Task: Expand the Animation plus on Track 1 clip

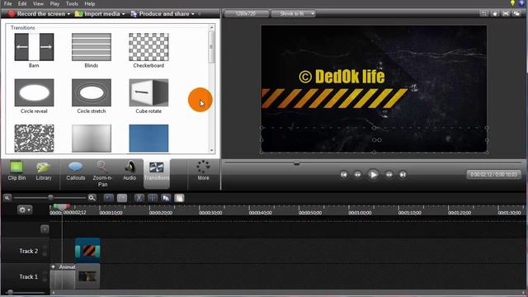Action: coord(53,266)
